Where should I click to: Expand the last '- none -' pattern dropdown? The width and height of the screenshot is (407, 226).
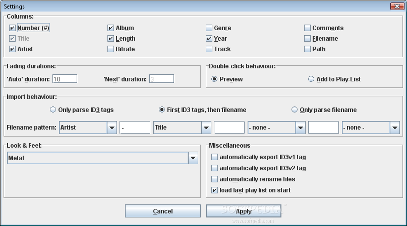click(371, 128)
